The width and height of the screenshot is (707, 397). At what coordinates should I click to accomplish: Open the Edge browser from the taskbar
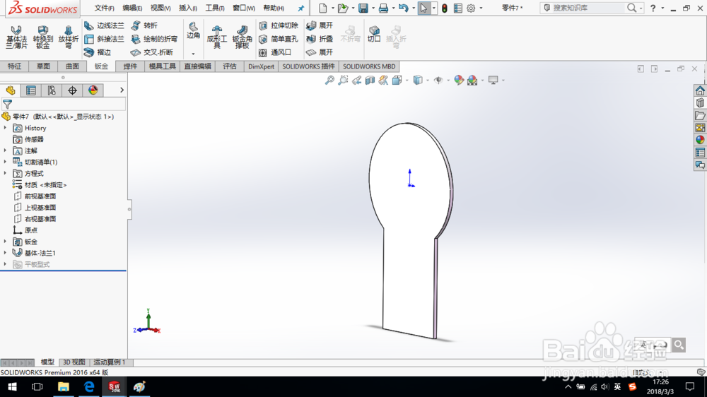89,386
